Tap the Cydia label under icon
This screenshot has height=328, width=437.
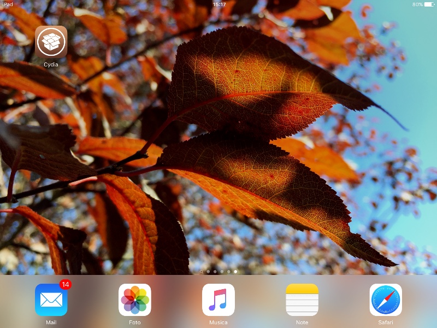point(51,65)
